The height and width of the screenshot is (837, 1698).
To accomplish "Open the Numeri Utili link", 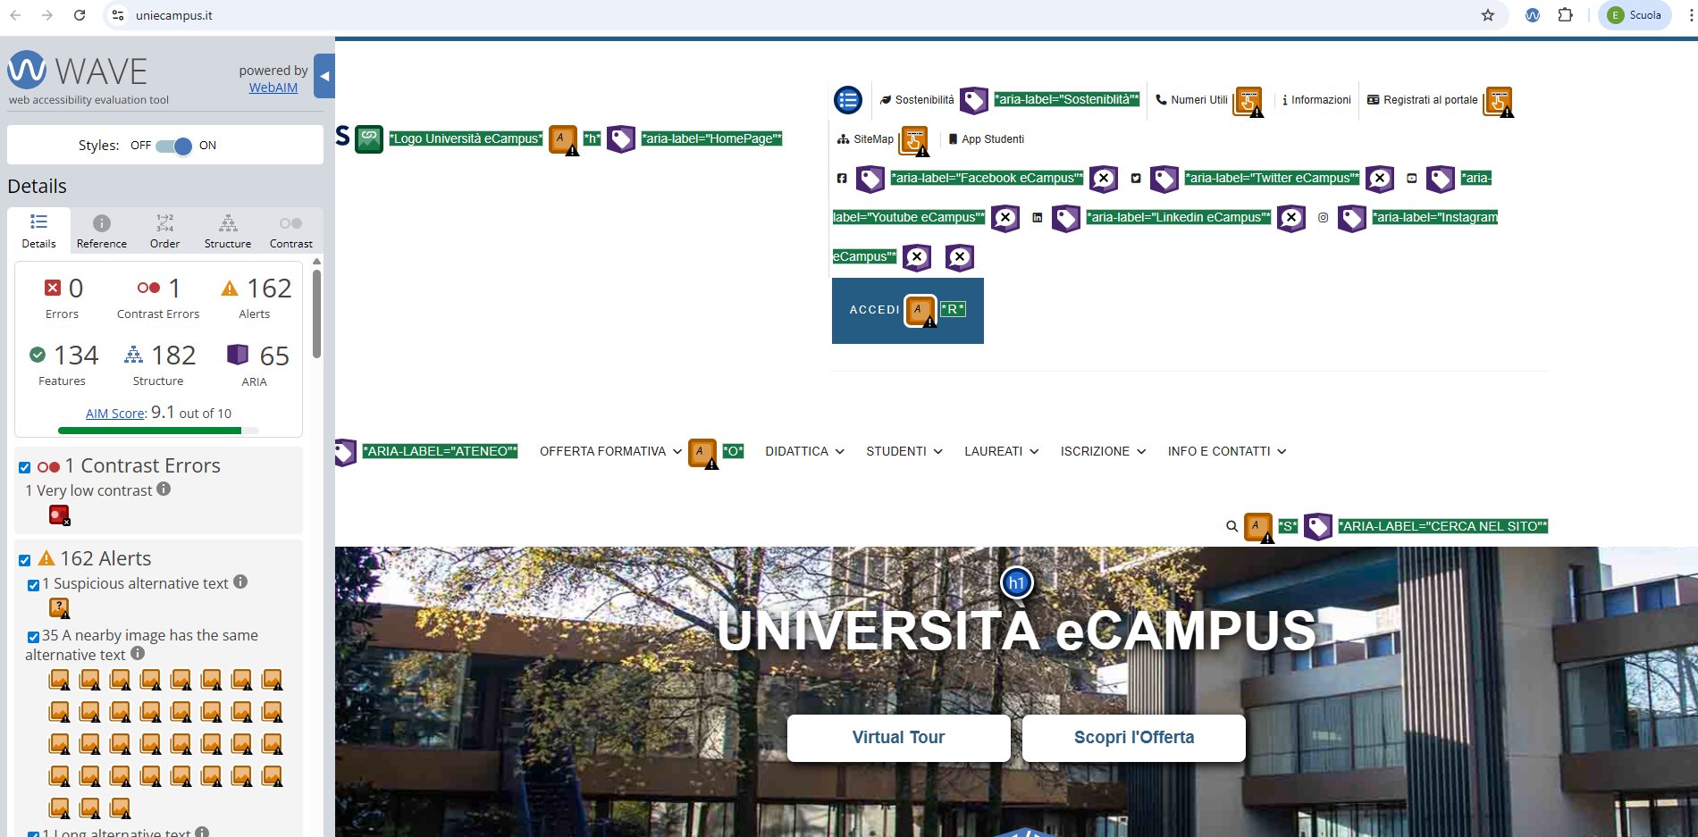I will 1192,100.
